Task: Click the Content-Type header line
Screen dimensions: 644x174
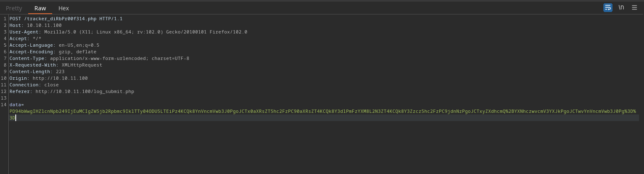Action: pos(99,58)
